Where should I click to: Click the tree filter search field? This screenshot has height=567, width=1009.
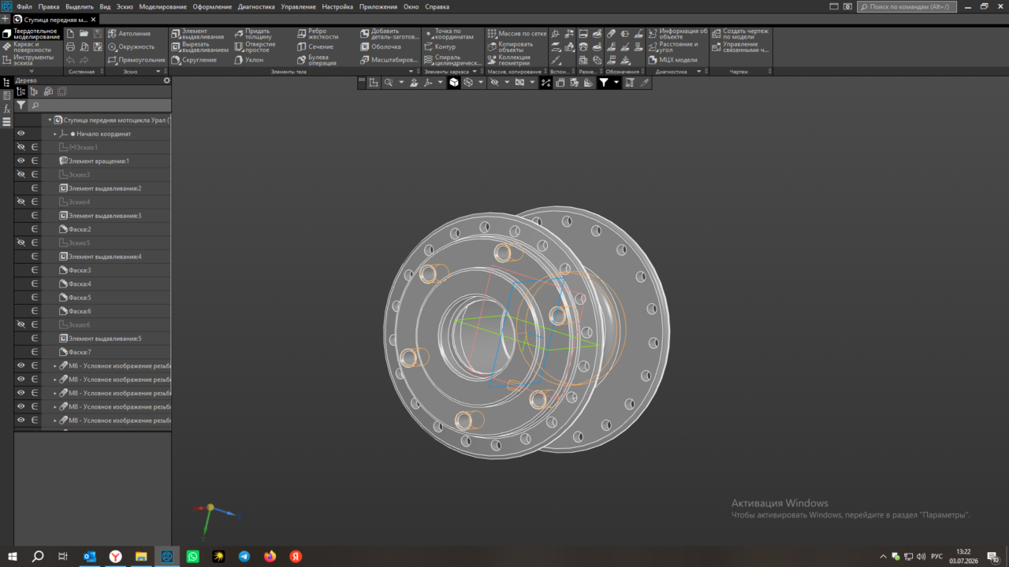[100, 105]
